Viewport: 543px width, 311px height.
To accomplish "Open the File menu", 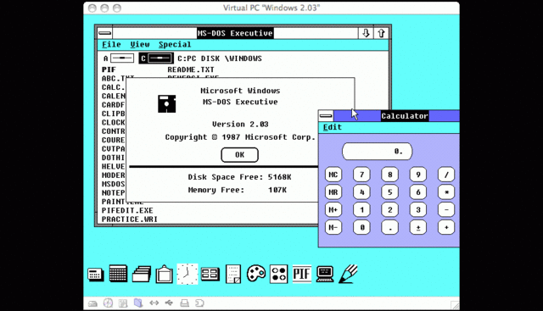I will (111, 45).
